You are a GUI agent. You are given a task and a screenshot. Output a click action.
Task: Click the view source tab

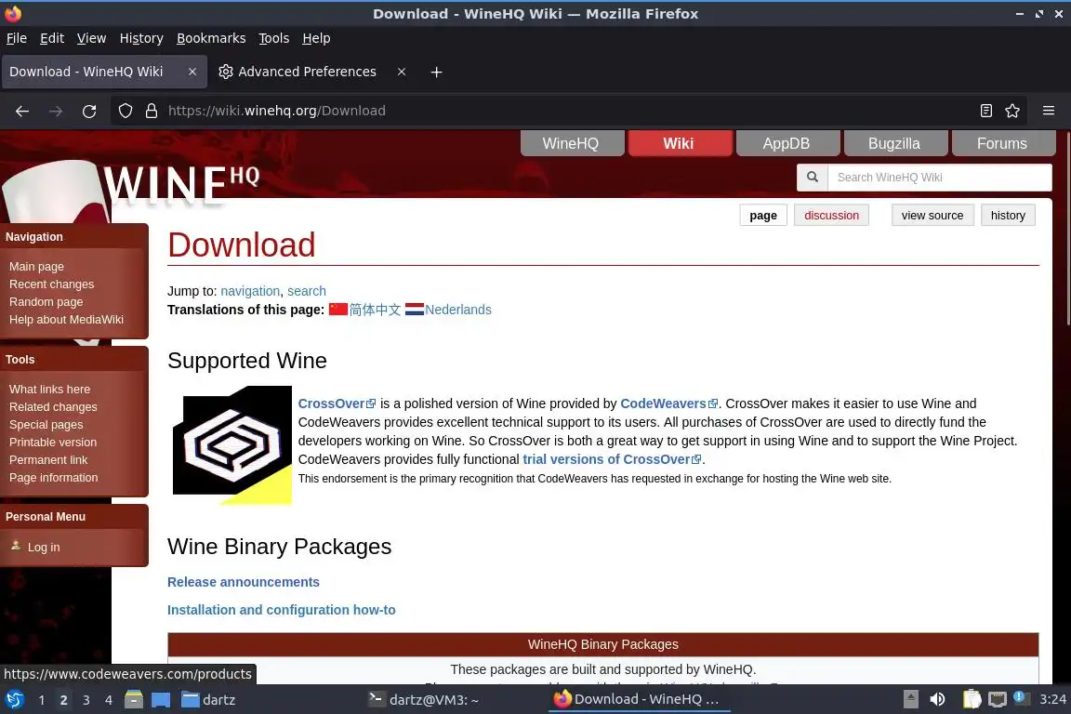(x=932, y=216)
